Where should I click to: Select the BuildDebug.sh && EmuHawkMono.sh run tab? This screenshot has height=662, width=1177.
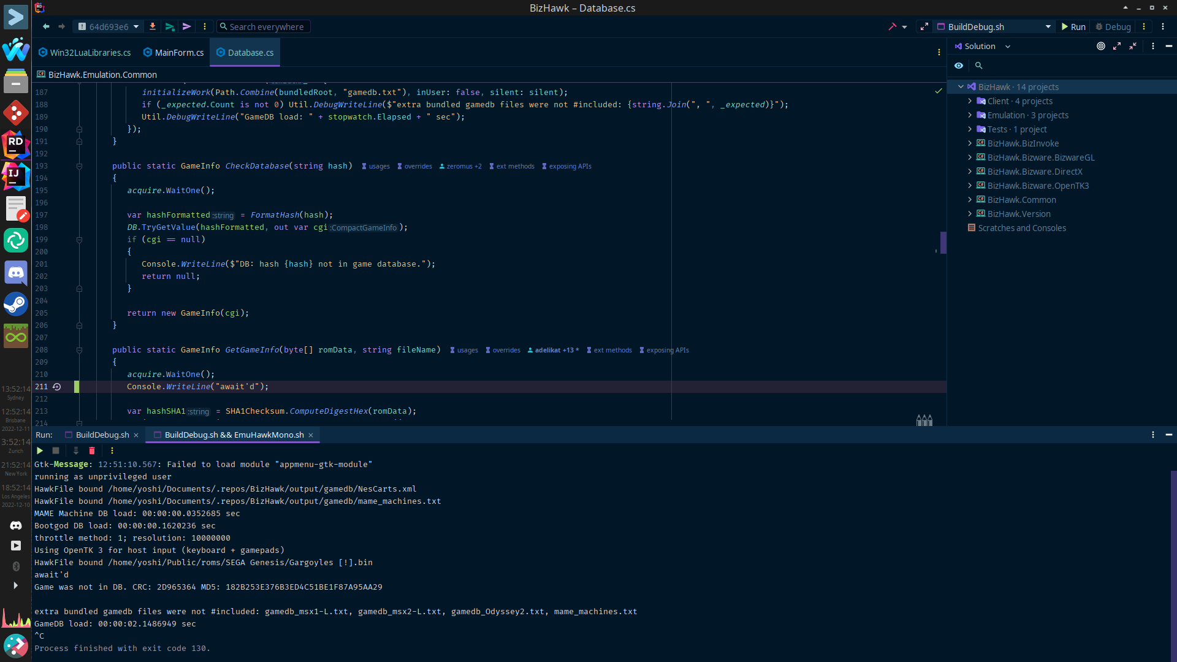tap(234, 435)
